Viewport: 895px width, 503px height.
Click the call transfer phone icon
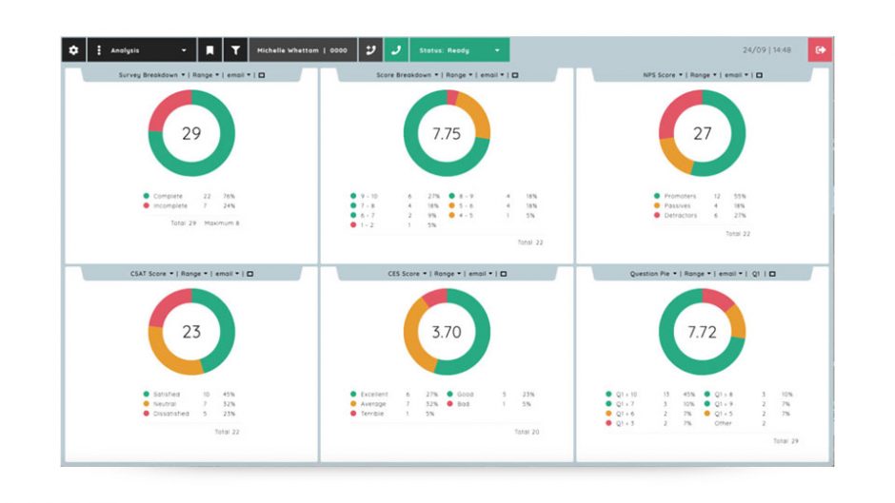coord(370,50)
